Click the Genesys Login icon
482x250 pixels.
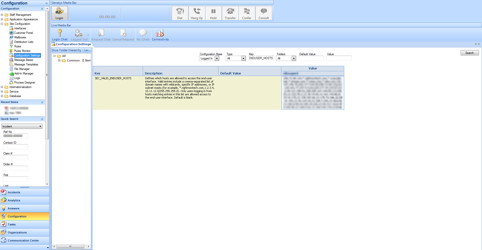tap(59, 13)
